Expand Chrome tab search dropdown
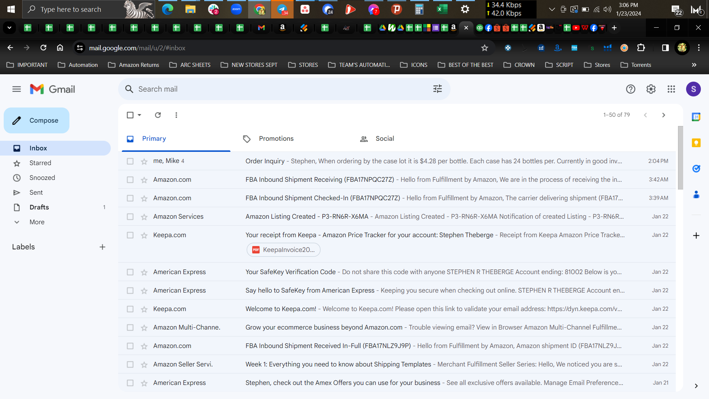Image resolution: width=709 pixels, height=399 pixels. [9, 28]
